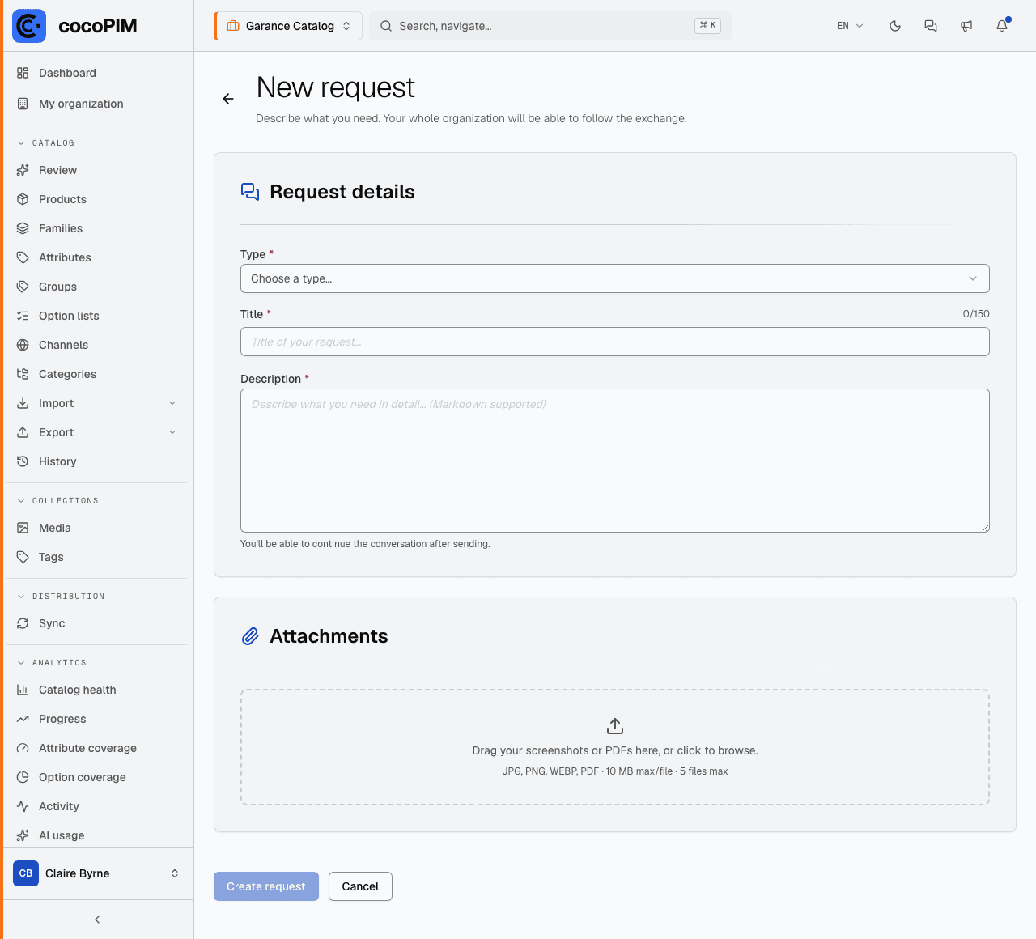Open My organization page
The image size is (1036, 939).
coord(97,104)
